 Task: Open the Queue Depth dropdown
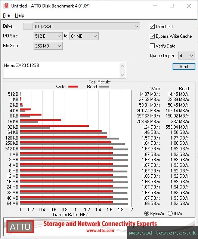[186, 56]
